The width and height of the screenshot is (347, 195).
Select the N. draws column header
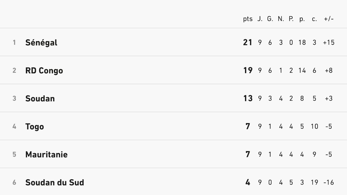(281, 19)
